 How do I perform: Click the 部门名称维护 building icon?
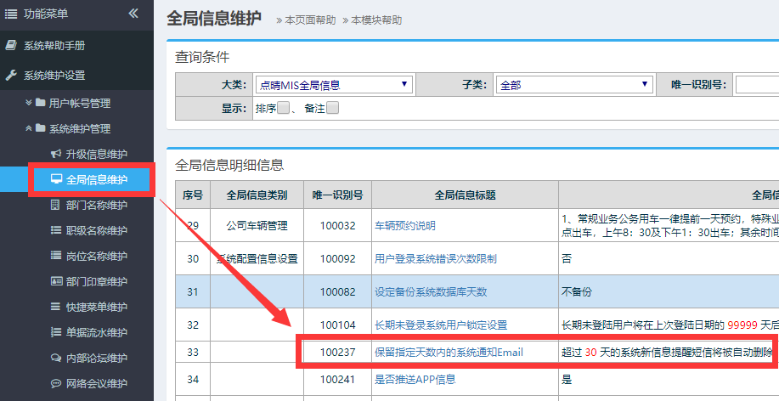[56, 205]
